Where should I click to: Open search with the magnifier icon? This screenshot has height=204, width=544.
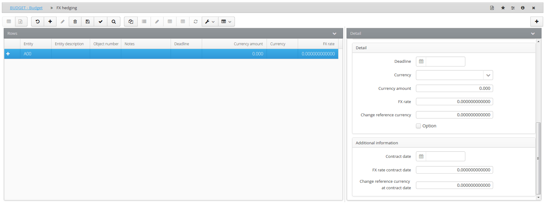[x=114, y=22]
